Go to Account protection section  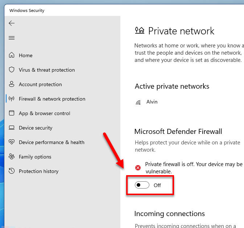pos(40,84)
